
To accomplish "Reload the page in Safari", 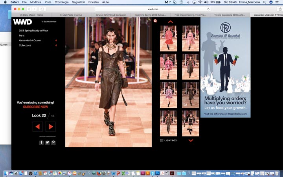I will click(x=208, y=9).
